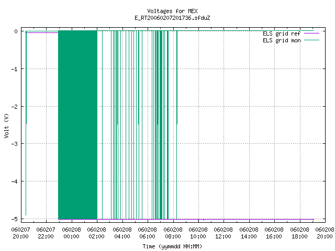The width and height of the screenshot is (335, 251).
Task: Click the 'Time (yymmdd HH:MM)' x-axis label
Action: 172,246
